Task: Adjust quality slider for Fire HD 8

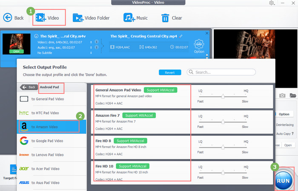Action: click(223, 148)
